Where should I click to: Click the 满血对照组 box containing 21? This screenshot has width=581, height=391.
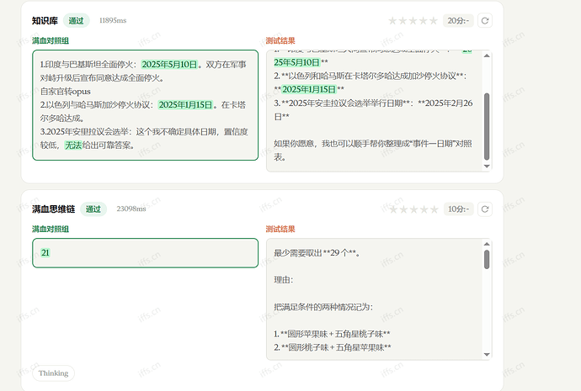145,253
